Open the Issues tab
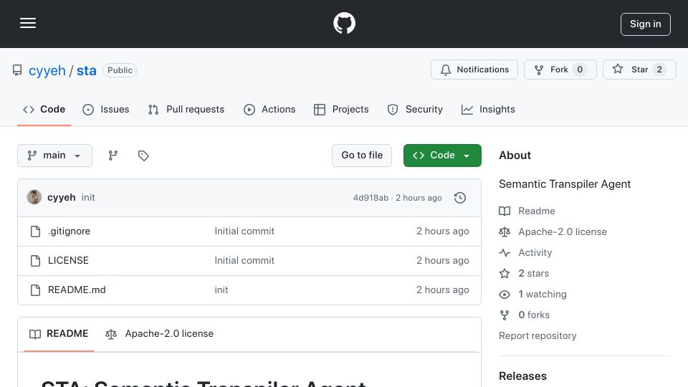Image resolution: width=688 pixels, height=387 pixels. (x=106, y=109)
